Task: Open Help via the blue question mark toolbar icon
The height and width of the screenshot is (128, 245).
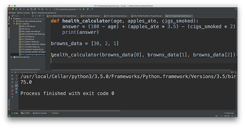Action: click(92, 9)
